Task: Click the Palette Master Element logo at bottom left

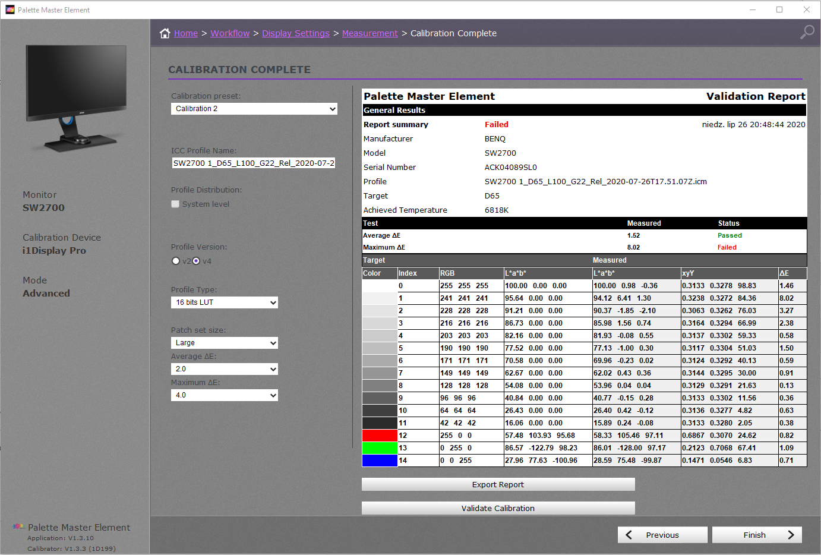Action: [19, 527]
